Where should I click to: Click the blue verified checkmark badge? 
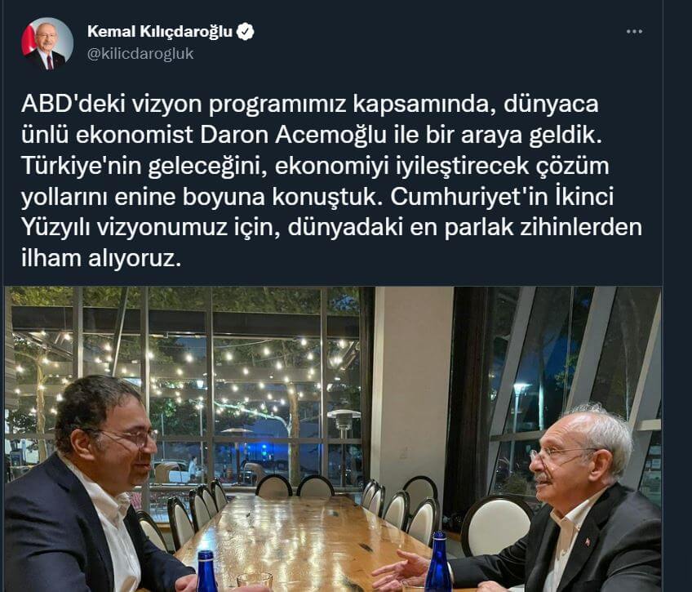246,31
